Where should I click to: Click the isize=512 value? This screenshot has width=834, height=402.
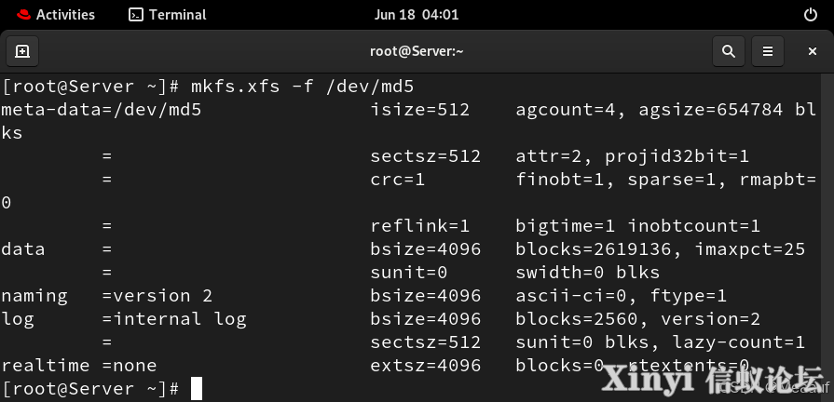tap(420, 110)
